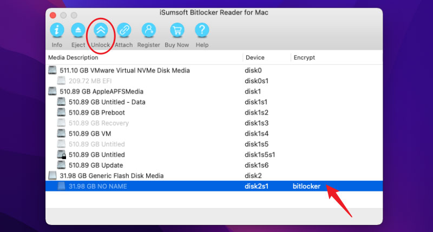Click dimmed drive icon in disk1s5 row

click(61, 144)
